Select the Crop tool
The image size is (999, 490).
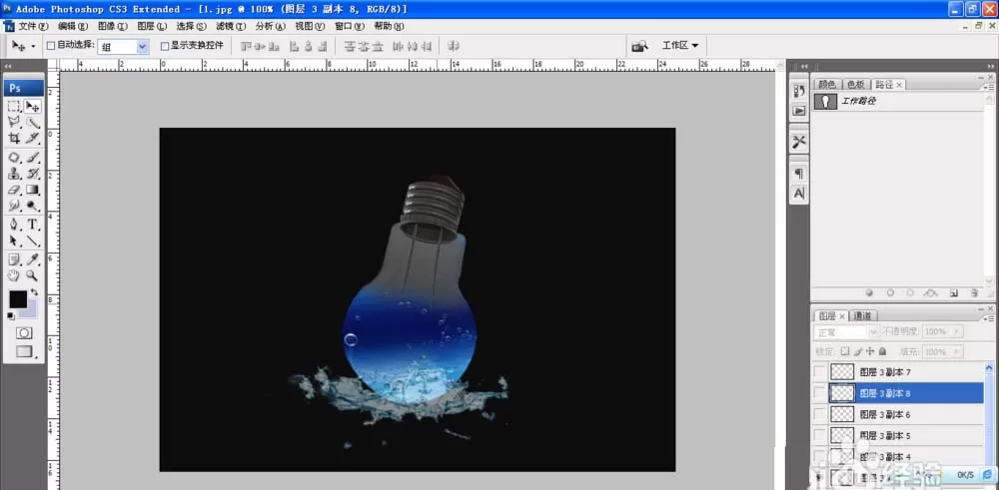point(14,138)
